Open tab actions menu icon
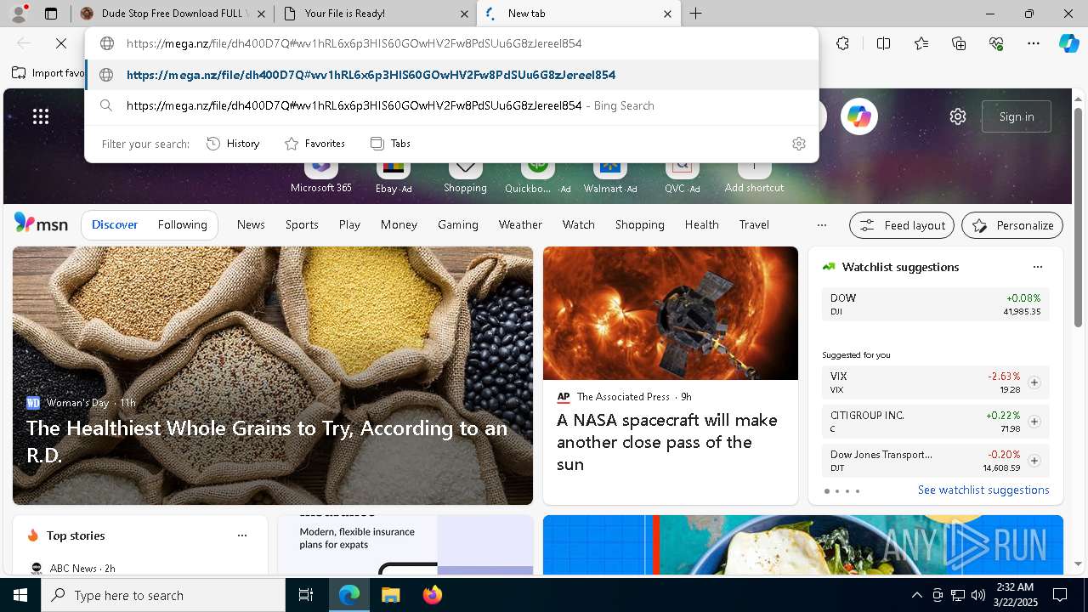Viewport: 1088px width, 612px height. tap(50, 14)
